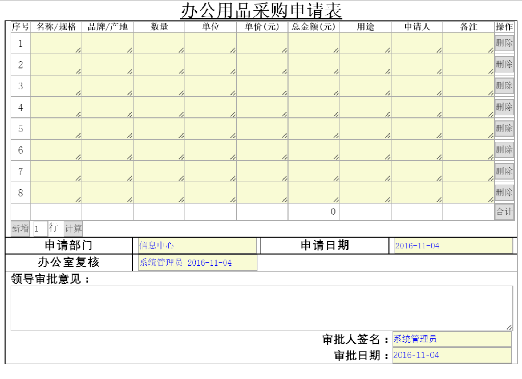Focus the row count field beside 新增
522x379 pixels.
pyautogui.click(x=40, y=229)
